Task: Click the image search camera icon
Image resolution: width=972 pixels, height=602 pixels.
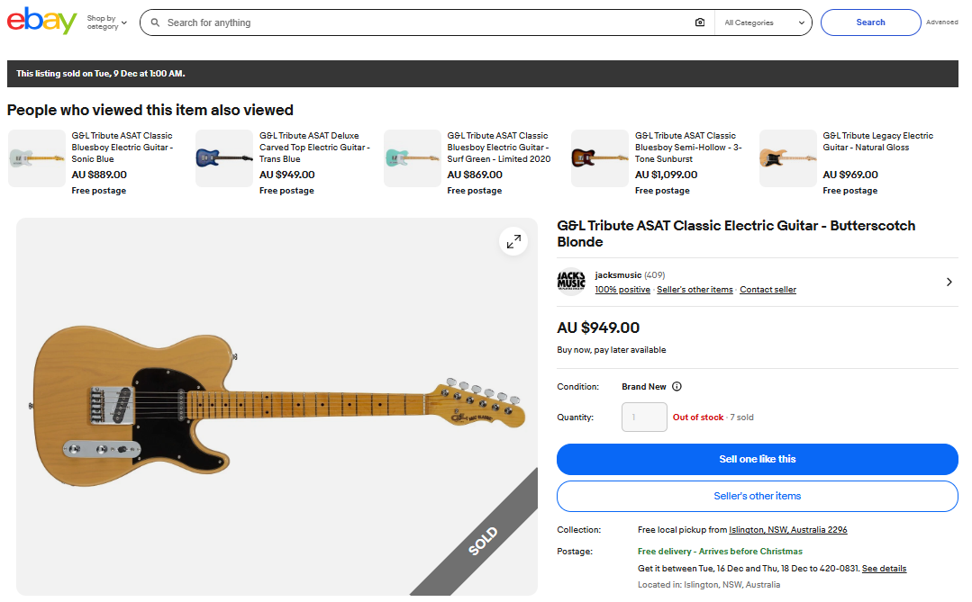Action: click(x=700, y=22)
